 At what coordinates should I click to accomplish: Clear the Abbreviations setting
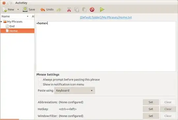(x=168, y=102)
